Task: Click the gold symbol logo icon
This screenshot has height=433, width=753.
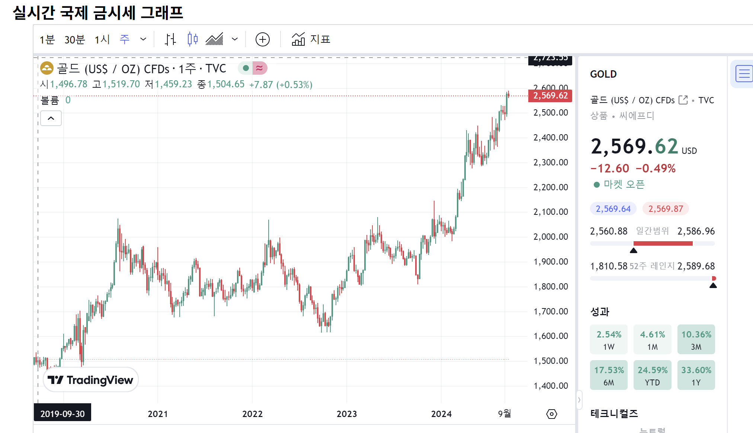Action: coord(47,68)
